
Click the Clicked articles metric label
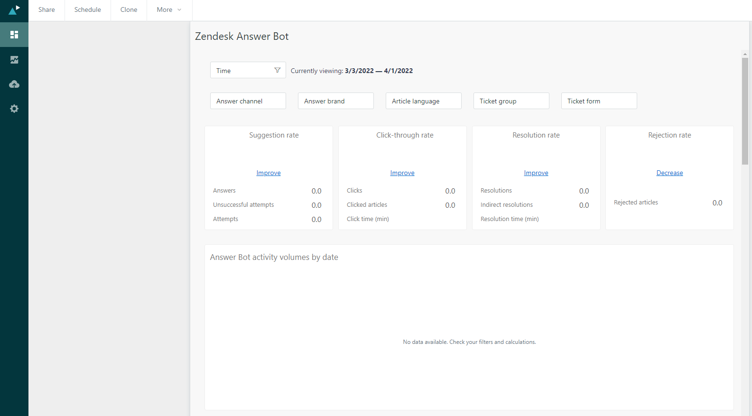(367, 205)
